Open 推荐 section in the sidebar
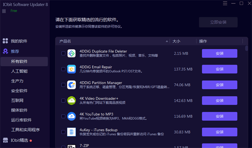 (15, 52)
